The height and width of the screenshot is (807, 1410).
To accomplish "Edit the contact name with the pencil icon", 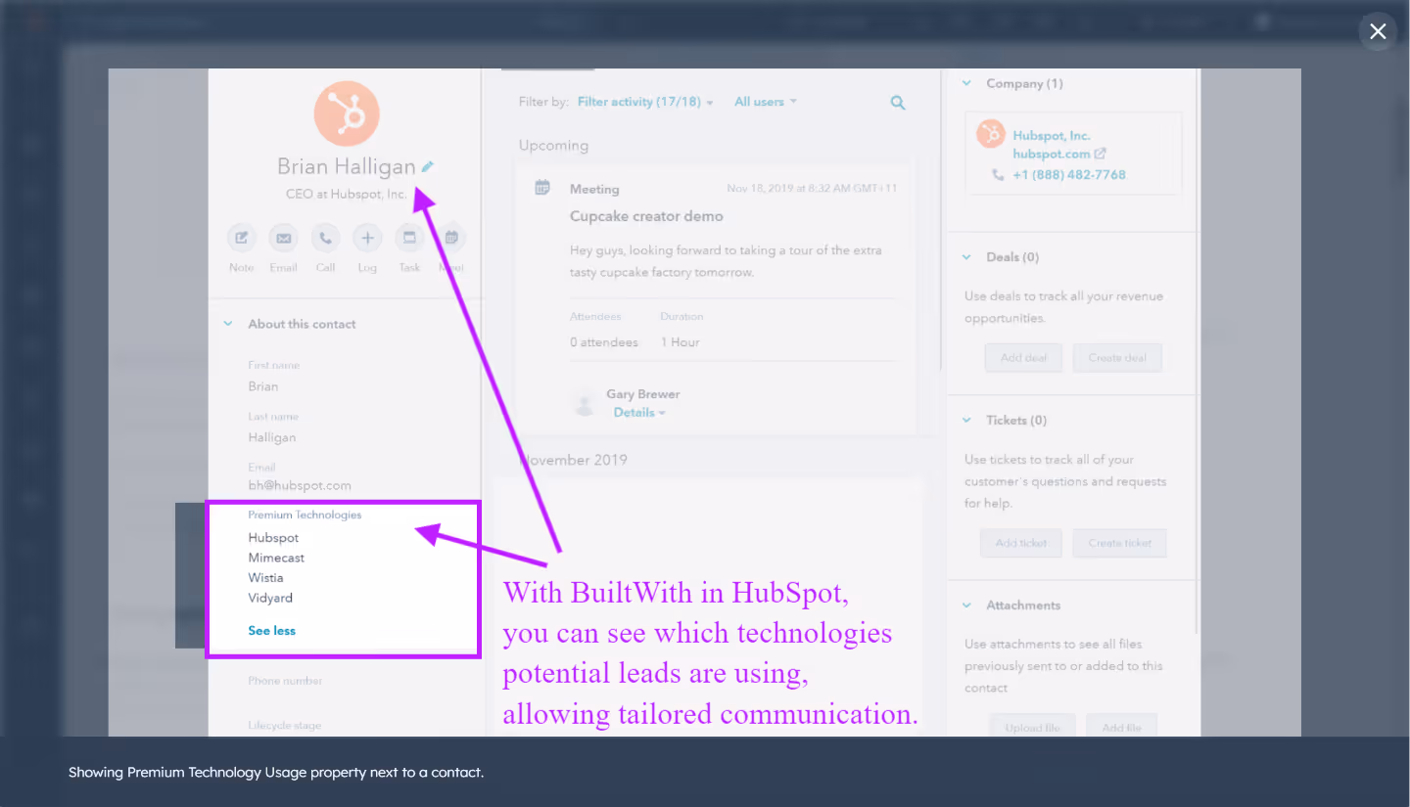I will tap(428, 166).
